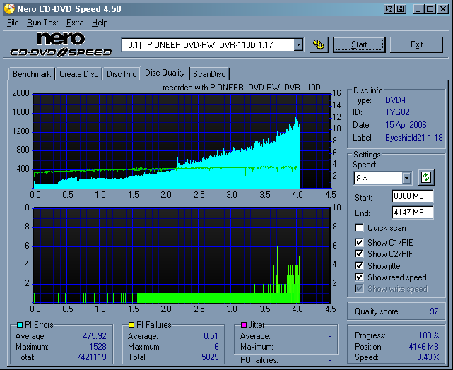Click PI Failures average 0.51

tap(211, 336)
